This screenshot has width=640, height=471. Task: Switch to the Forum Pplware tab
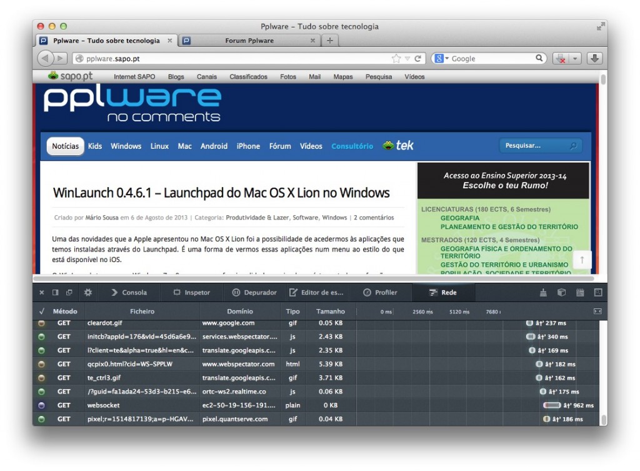point(249,41)
